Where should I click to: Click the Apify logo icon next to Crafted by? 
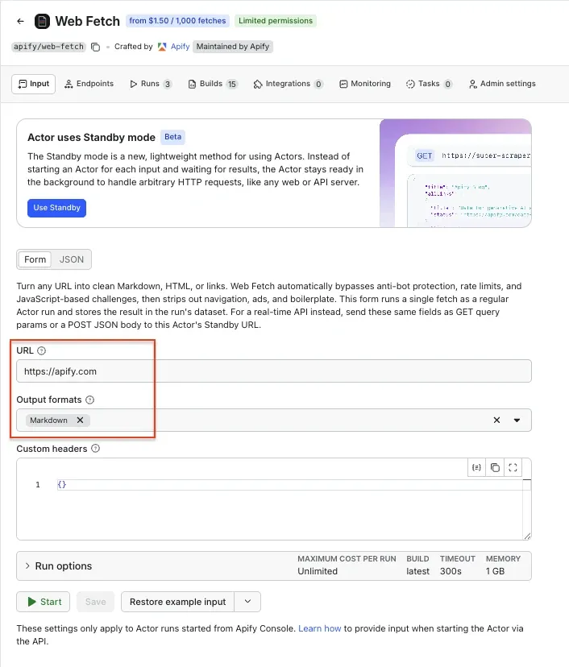pos(162,47)
